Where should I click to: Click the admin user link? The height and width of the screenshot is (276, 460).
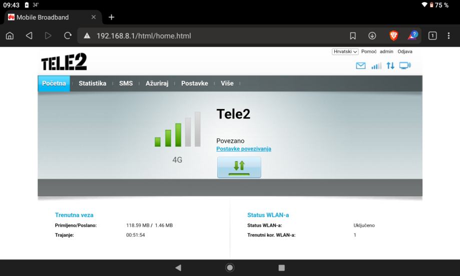point(386,51)
